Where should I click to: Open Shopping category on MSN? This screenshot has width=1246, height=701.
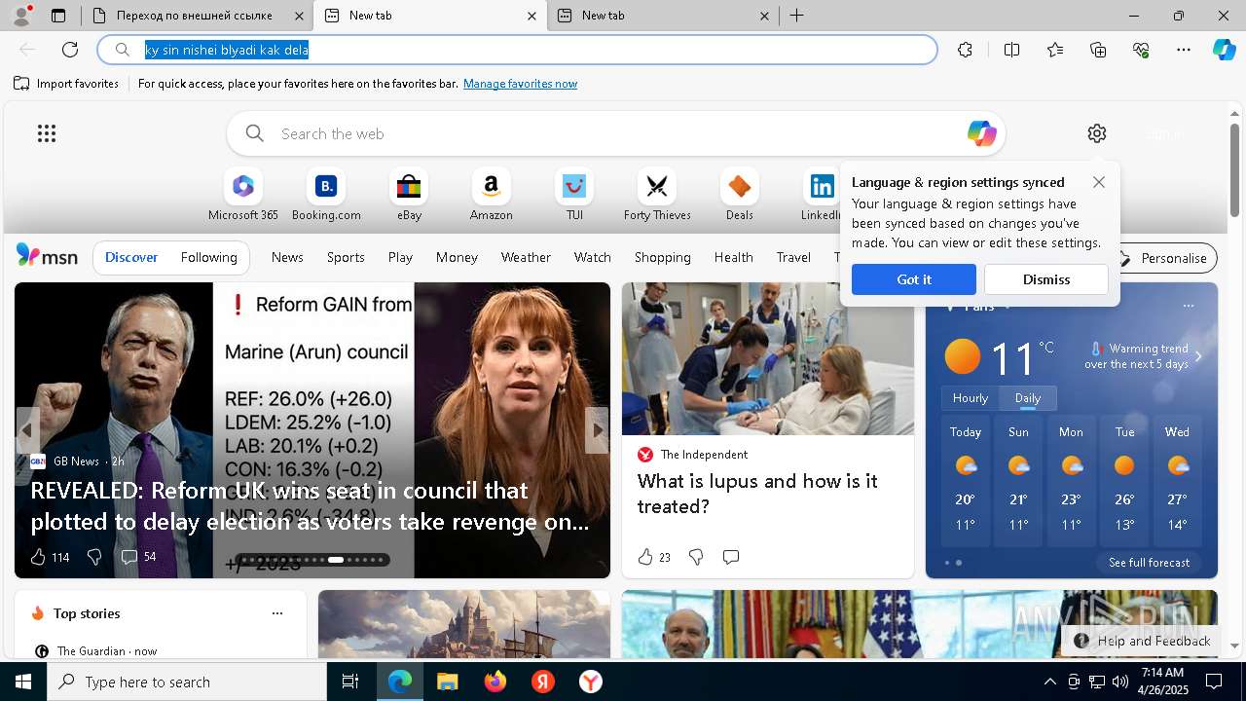[662, 257]
